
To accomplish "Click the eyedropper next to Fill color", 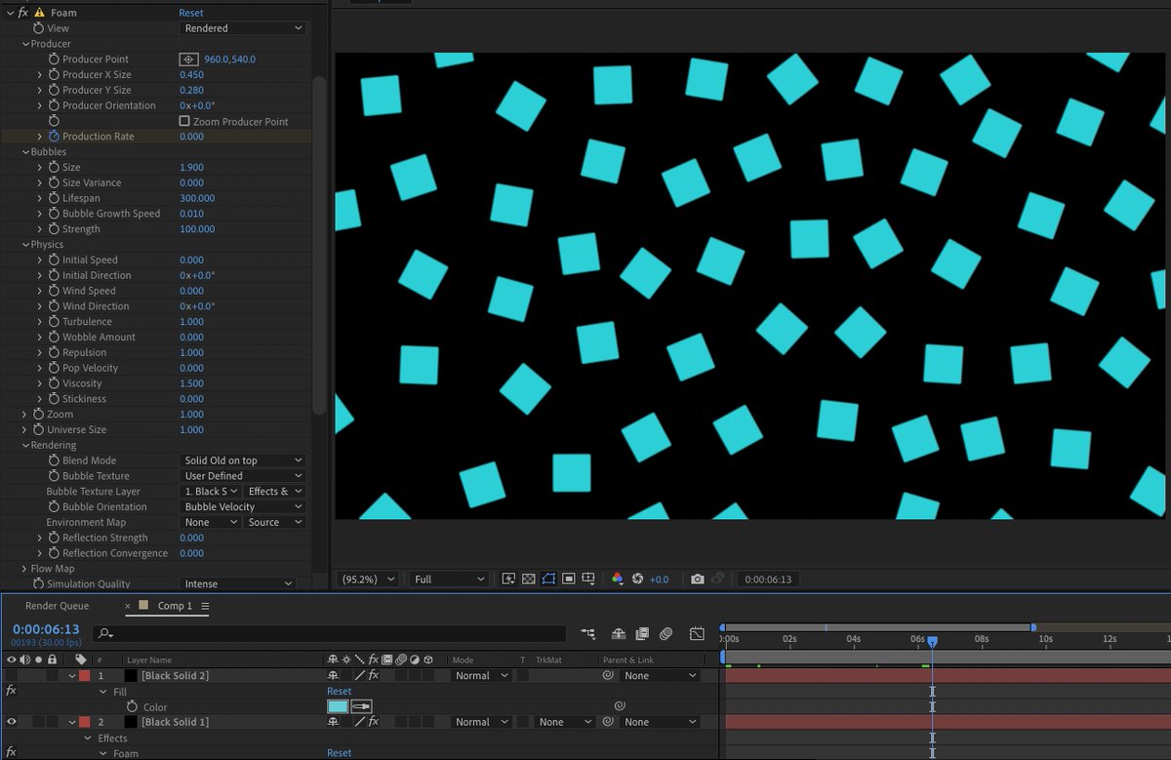I will pyautogui.click(x=361, y=706).
